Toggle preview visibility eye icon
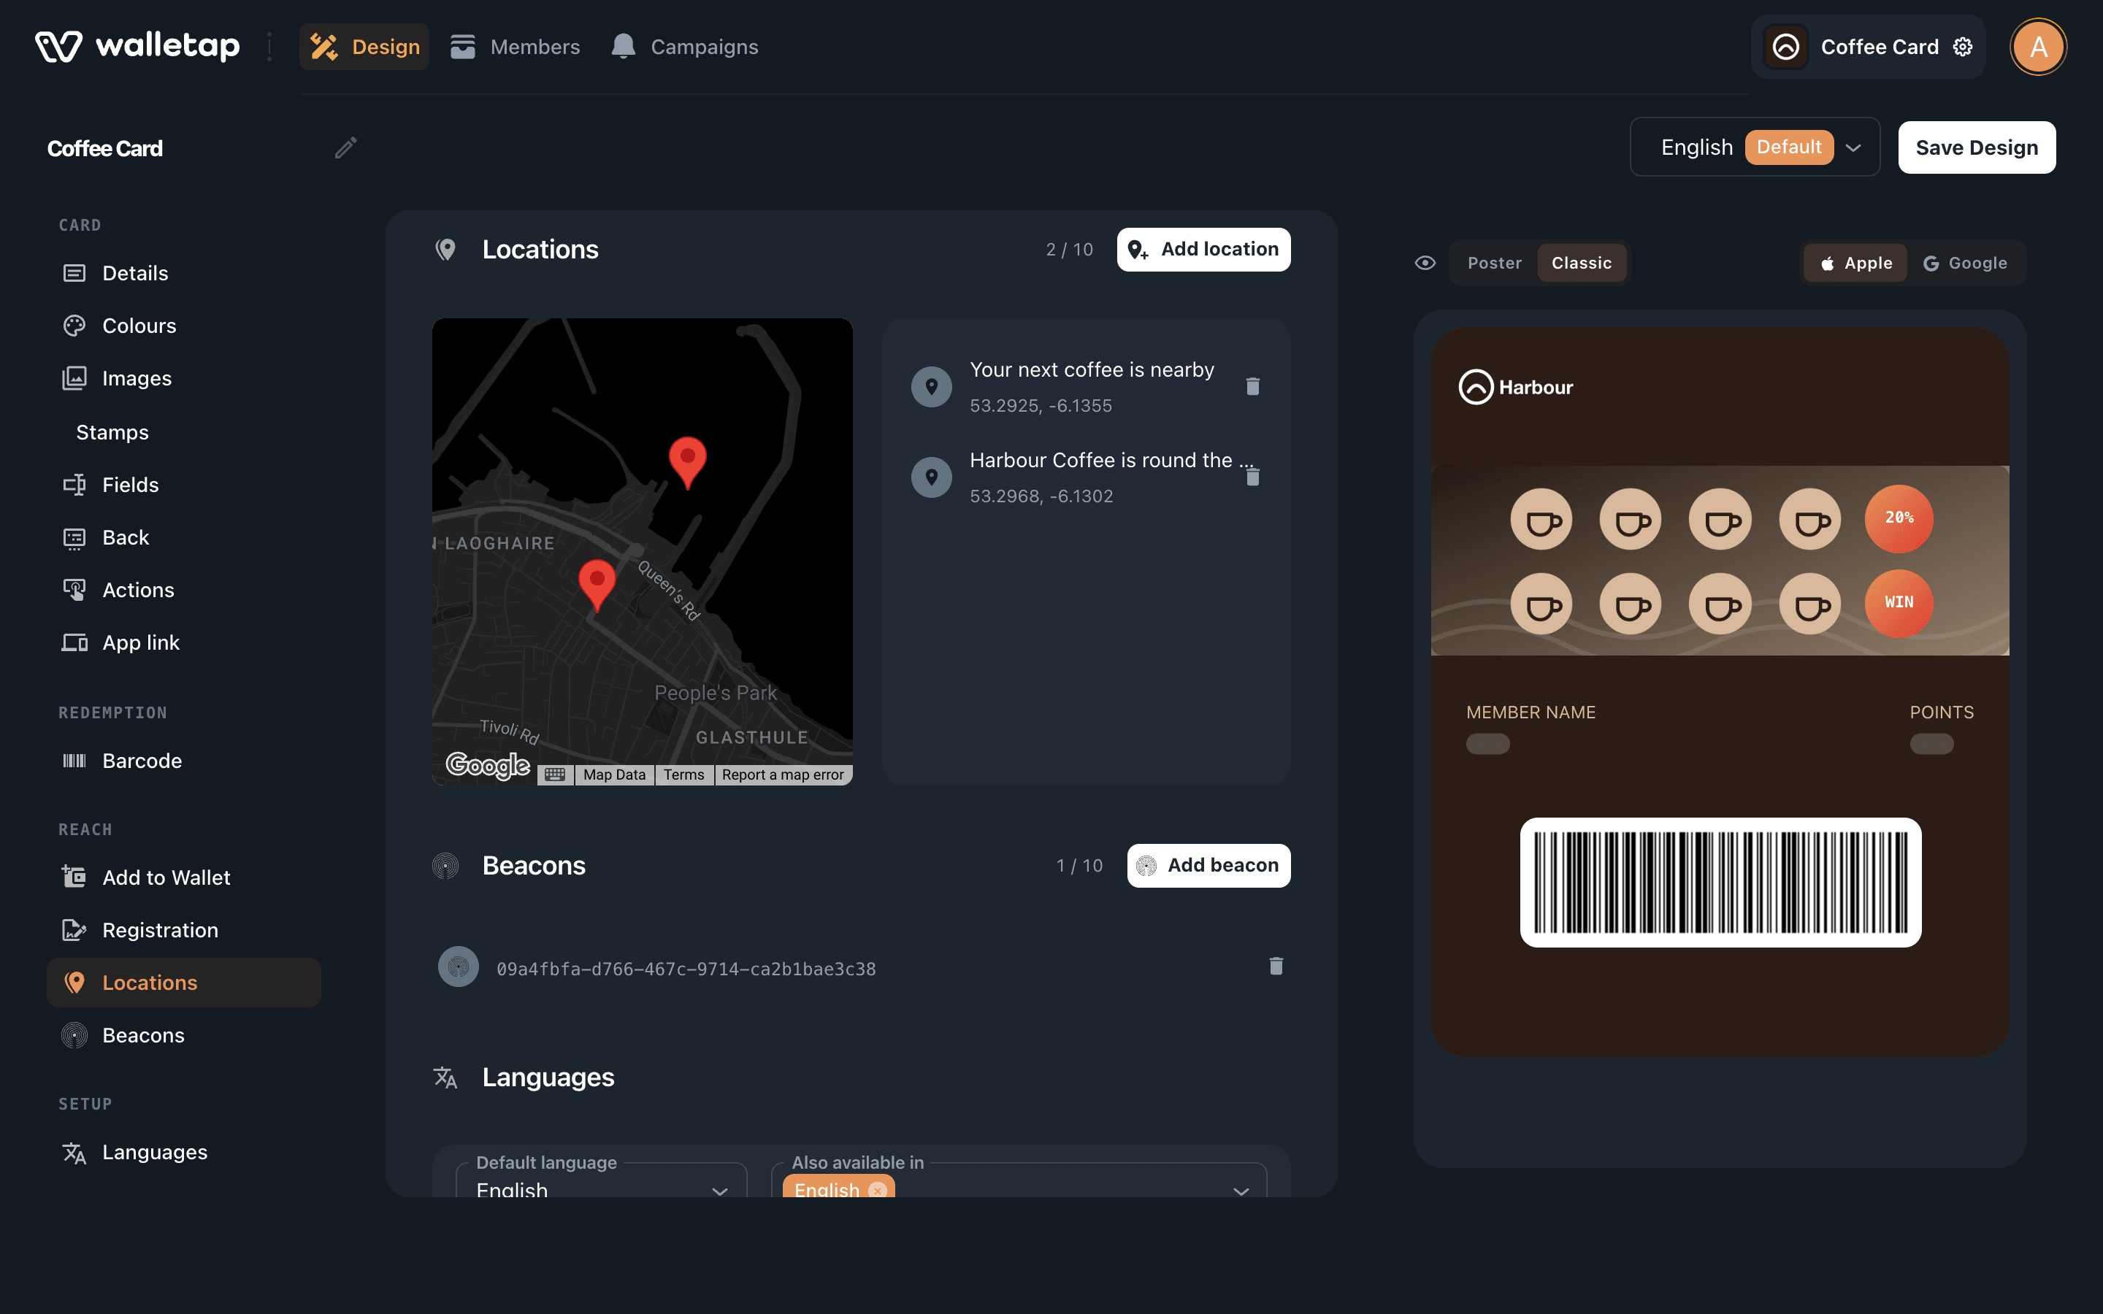The height and width of the screenshot is (1314, 2103). [1425, 263]
